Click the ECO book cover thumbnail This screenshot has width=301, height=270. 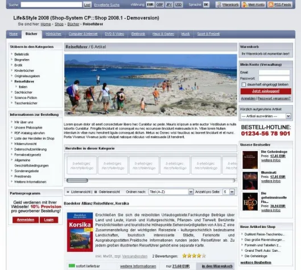250,202
